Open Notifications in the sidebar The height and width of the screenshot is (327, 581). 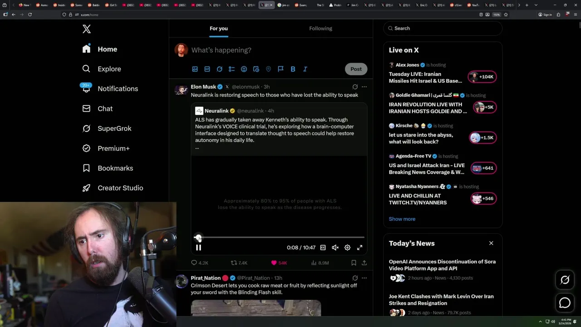coord(109,89)
